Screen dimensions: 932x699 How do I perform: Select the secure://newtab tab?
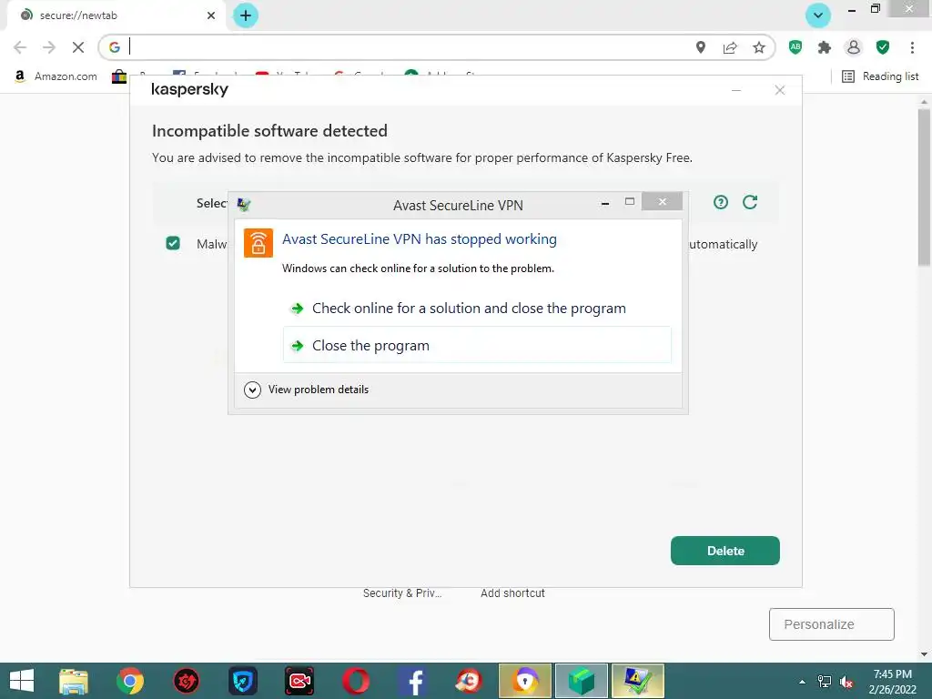(116, 15)
